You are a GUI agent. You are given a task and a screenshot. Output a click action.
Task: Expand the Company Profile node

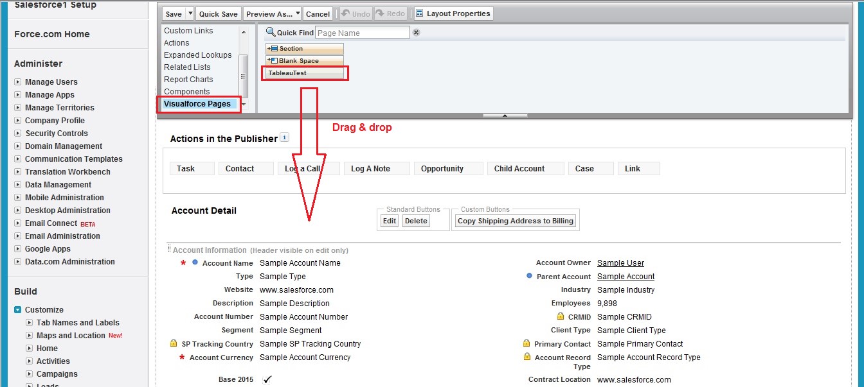click(18, 121)
